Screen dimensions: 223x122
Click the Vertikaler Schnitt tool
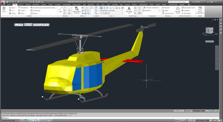tap(178, 10)
